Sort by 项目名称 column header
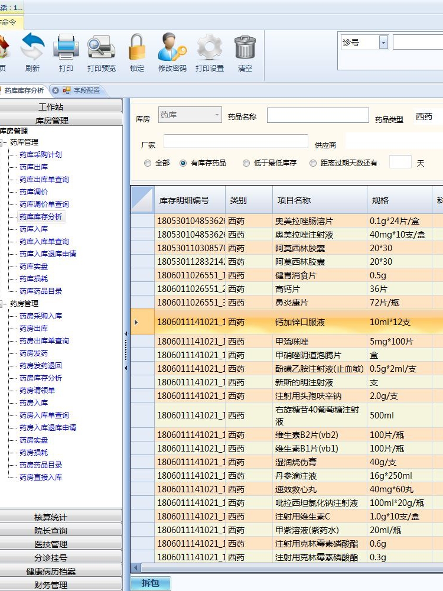The height and width of the screenshot is (591, 443). (320, 200)
